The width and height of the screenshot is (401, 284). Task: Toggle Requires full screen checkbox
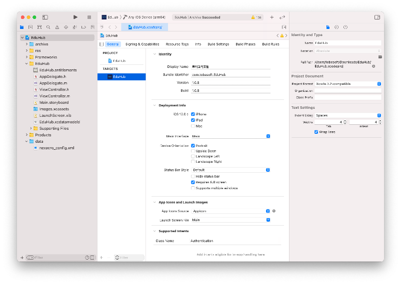coord(193,182)
